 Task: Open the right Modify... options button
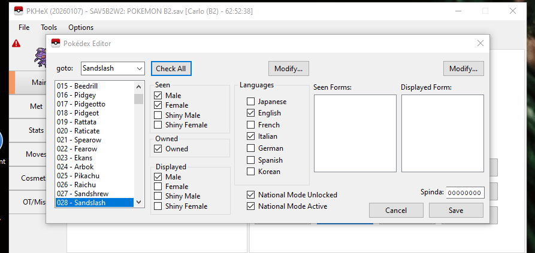coord(464,68)
